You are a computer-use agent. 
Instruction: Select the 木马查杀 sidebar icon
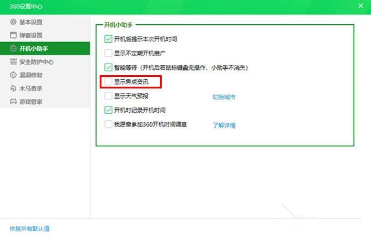pyautogui.click(x=13, y=88)
